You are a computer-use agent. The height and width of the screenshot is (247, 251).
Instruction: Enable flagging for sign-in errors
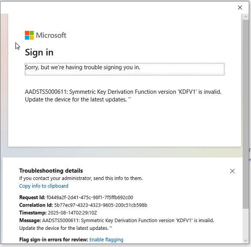pyautogui.click(x=106, y=239)
